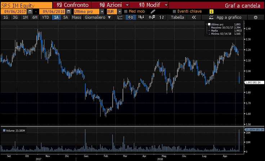The image size is (265, 161).
Task: Click the Graf a candela title
Action: [243, 5]
